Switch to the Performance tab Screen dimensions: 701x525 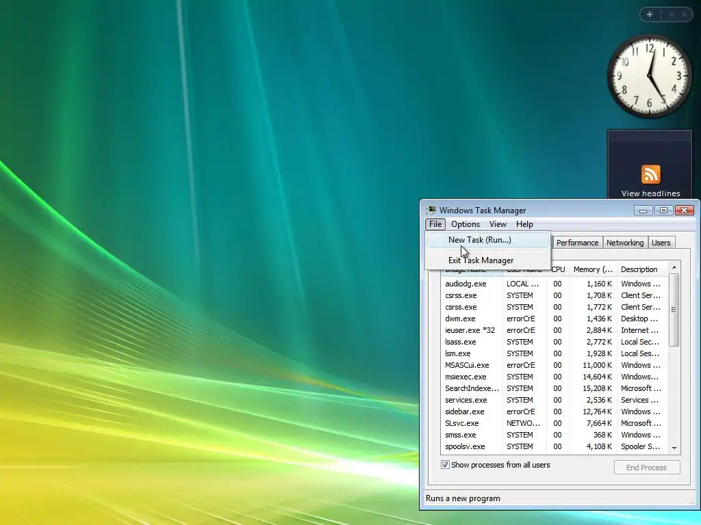(577, 243)
